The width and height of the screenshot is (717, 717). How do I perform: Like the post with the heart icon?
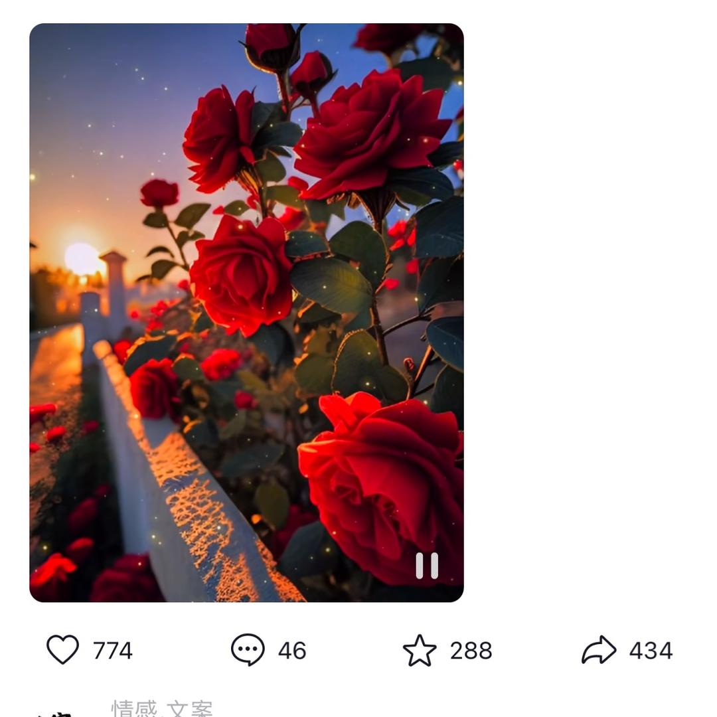(x=63, y=649)
